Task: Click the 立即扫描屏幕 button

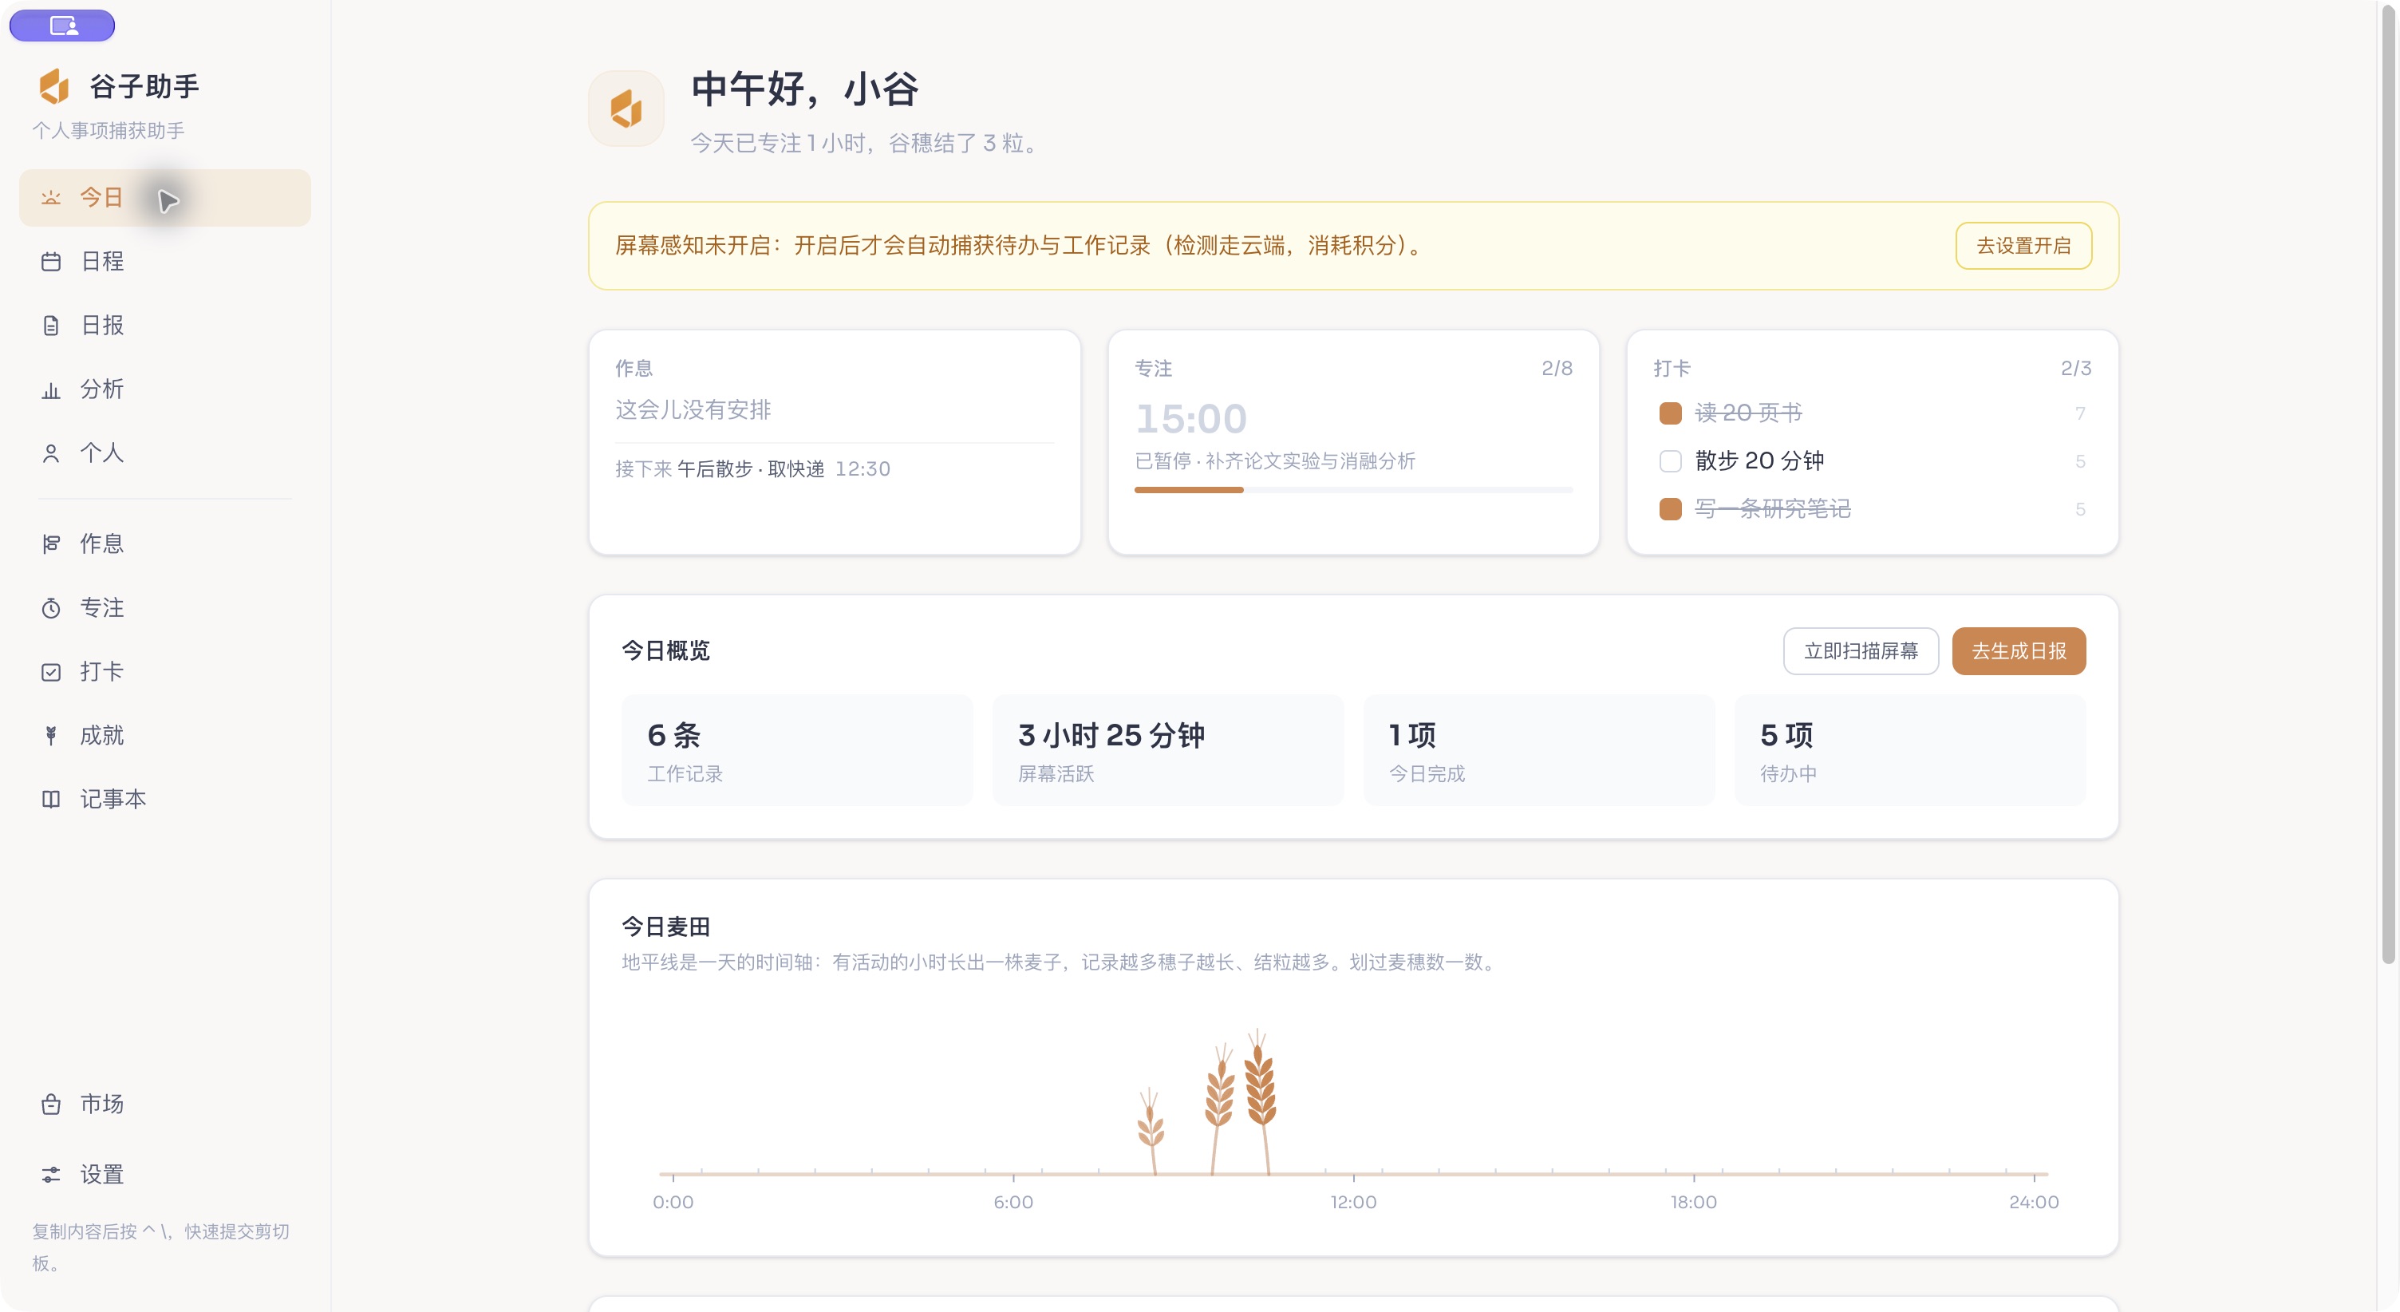Action: pos(1861,650)
